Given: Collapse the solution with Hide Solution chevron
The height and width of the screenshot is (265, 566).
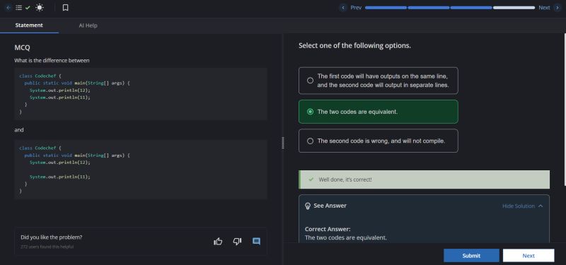Looking at the screenshot, I should tap(541, 206).
